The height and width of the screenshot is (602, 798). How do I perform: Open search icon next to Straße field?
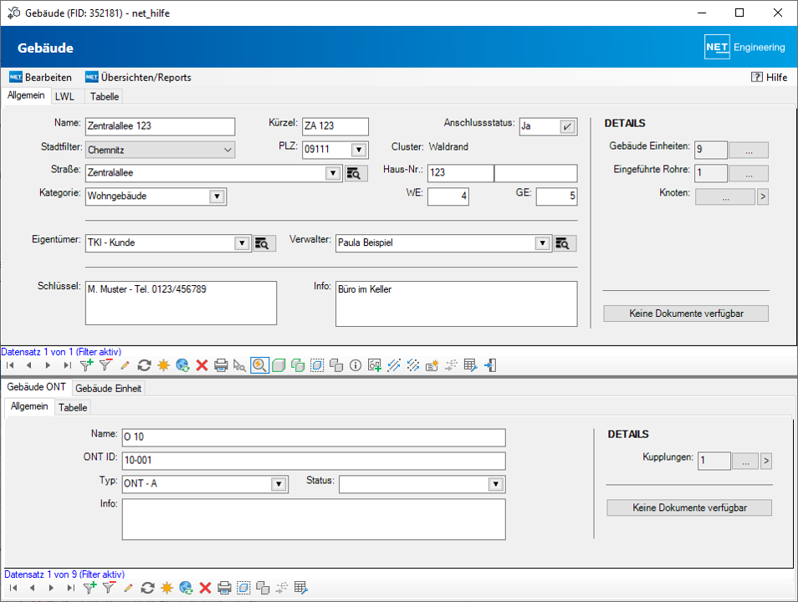355,173
